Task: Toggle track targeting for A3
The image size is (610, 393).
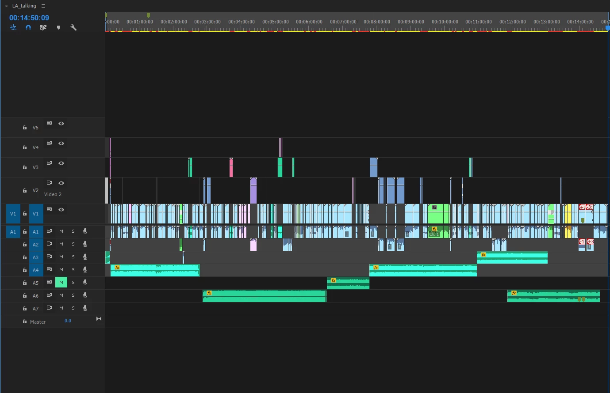Action: pos(36,257)
